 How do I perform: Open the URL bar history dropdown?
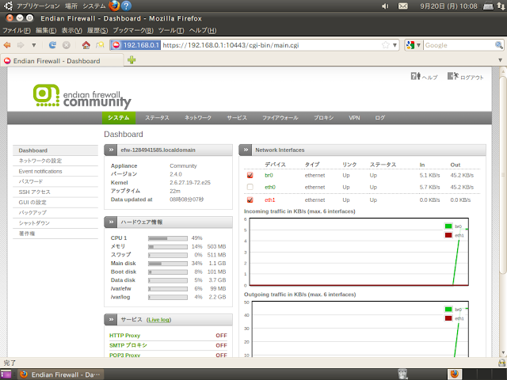395,45
